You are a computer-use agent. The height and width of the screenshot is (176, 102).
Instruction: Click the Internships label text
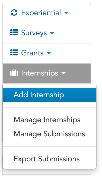[40, 73]
